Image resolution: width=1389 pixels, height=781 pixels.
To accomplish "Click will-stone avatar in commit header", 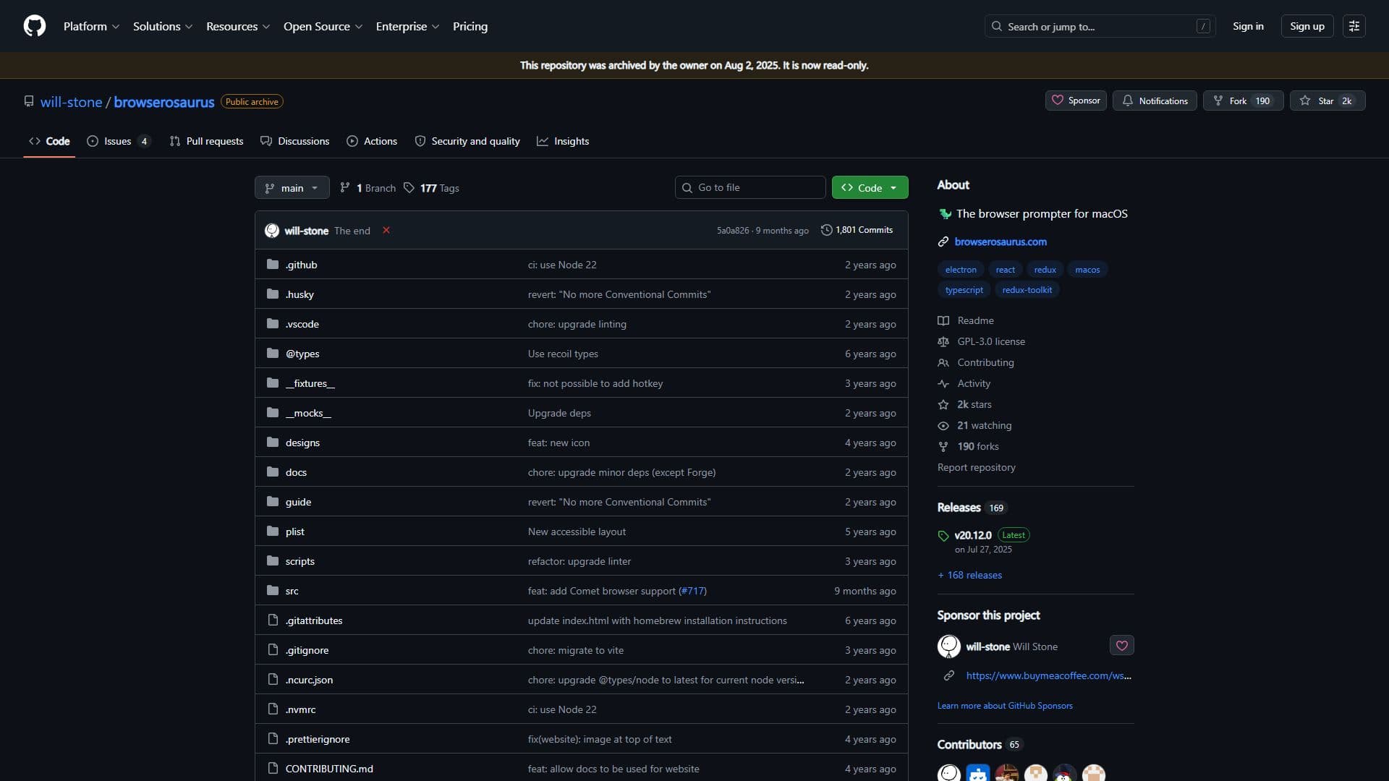I will 272,230.
